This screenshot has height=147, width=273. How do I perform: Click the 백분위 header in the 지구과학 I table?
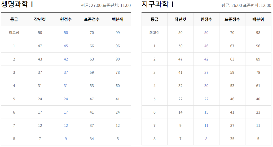coord(258,19)
